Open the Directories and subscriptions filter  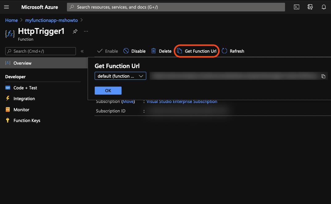[310, 7]
